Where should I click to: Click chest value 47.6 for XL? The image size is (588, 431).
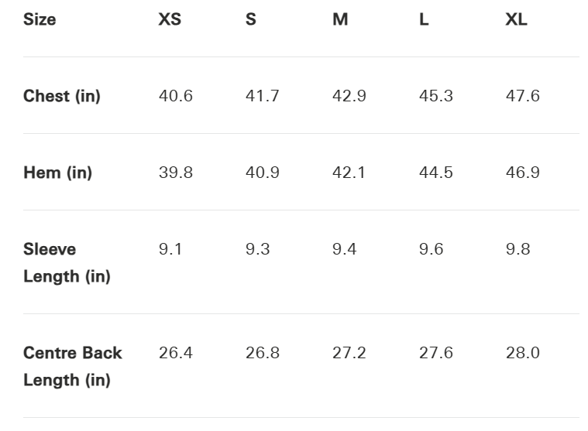[x=523, y=96]
